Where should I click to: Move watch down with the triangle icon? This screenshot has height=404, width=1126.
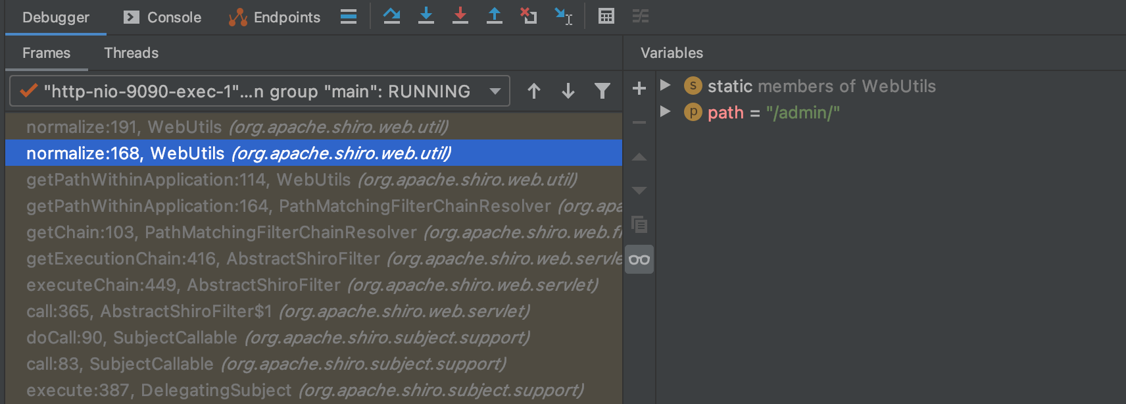[x=639, y=191]
